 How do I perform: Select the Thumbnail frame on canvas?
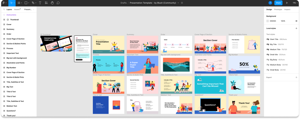tap(56, 44)
